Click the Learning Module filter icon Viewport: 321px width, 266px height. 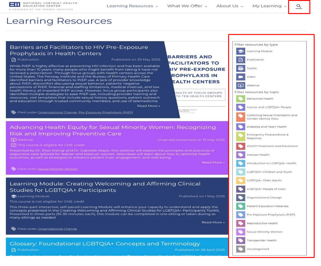[240, 51]
